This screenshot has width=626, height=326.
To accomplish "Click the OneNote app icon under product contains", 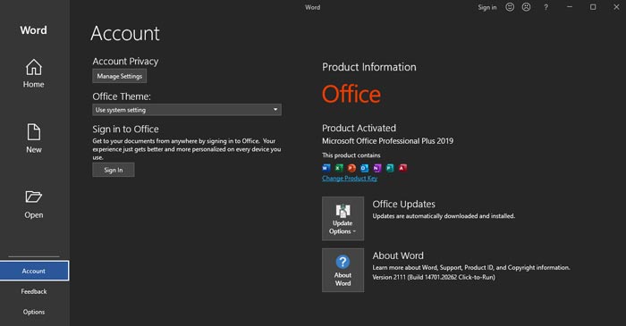I will point(377,168).
